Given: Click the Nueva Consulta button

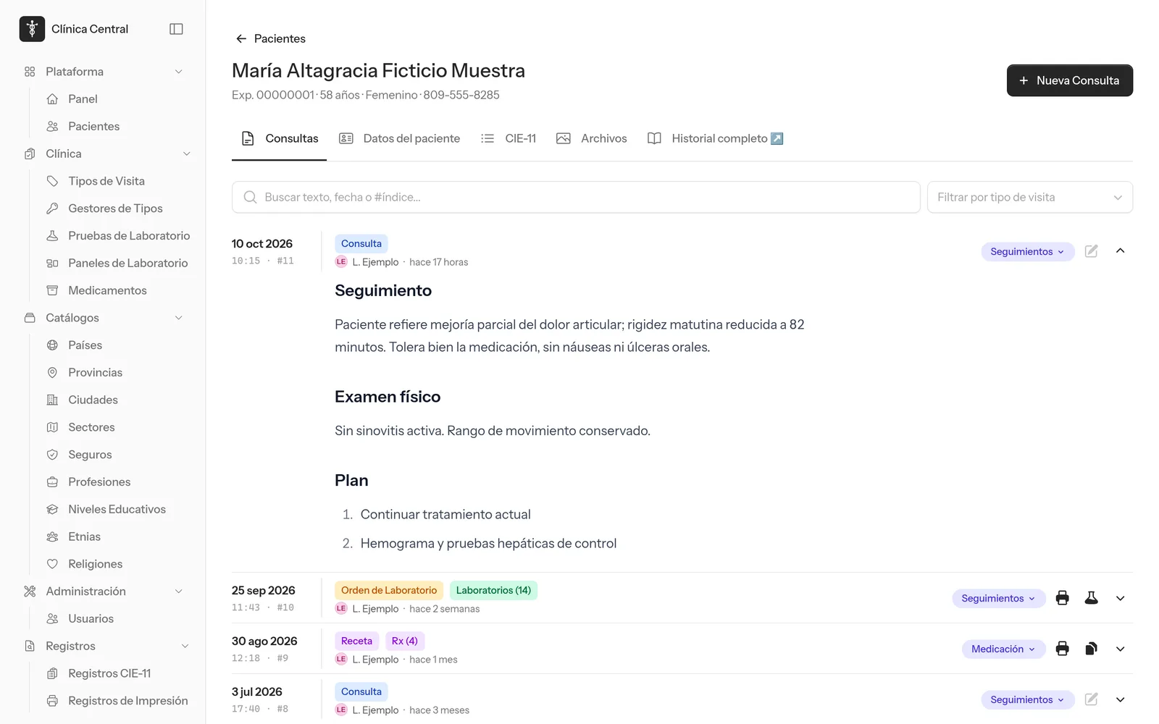Looking at the screenshot, I should (1069, 80).
